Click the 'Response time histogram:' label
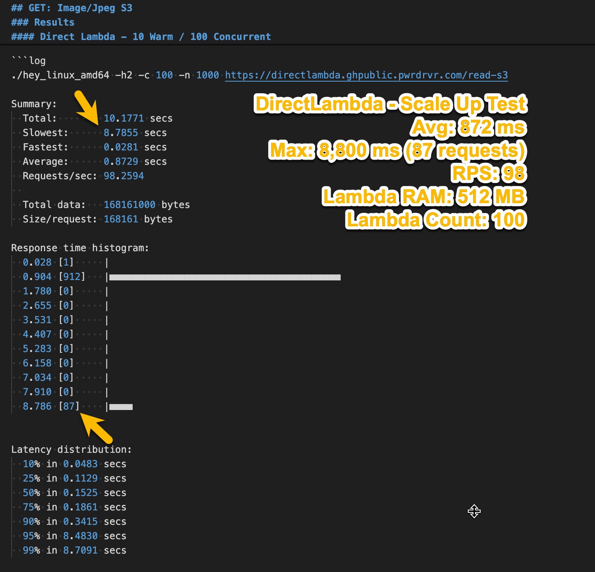595x572 pixels. point(80,248)
